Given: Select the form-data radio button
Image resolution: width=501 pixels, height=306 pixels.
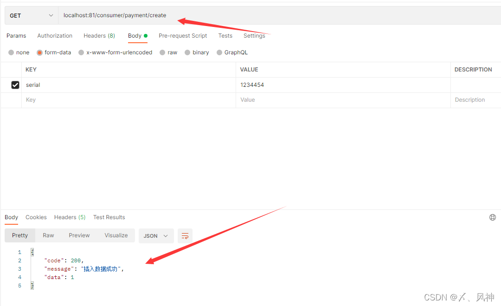Looking at the screenshot, I should tap(39, 52).
